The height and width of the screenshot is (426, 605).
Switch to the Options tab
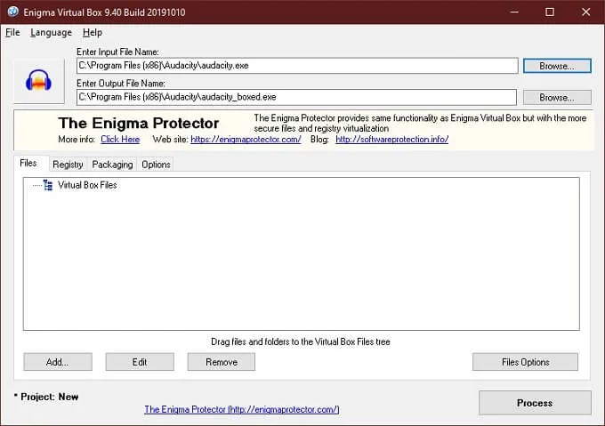point(156,165)
